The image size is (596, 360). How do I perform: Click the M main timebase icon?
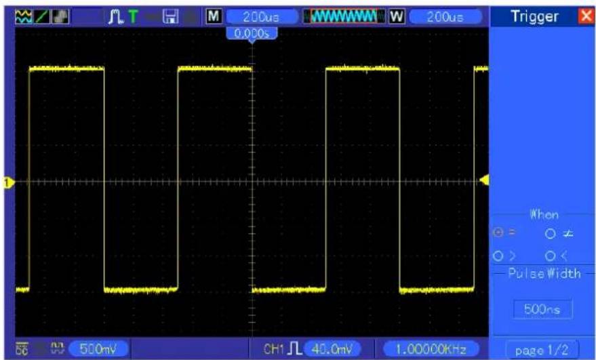214,16
